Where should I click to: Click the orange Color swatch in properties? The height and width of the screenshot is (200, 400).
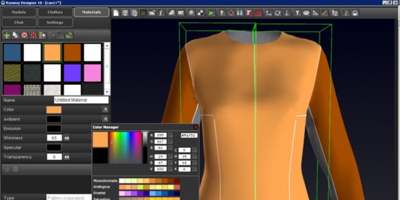54,110
